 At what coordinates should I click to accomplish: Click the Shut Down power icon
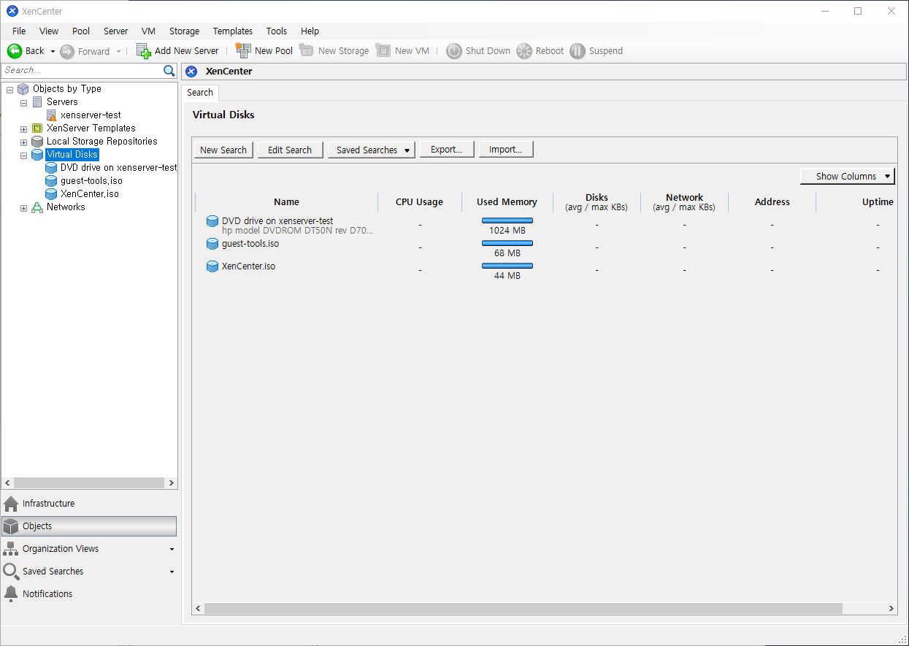pos(454,51)
